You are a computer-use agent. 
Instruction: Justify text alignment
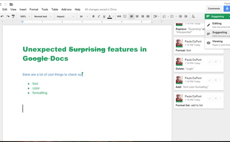click(148, 16)
